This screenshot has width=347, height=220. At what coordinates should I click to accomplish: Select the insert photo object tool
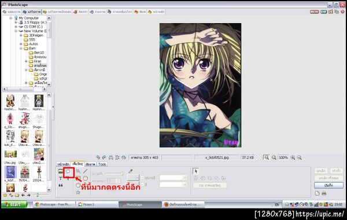tap(60, 171)
